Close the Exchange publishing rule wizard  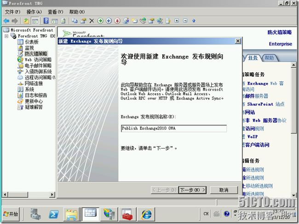click(x=238, y=41)
